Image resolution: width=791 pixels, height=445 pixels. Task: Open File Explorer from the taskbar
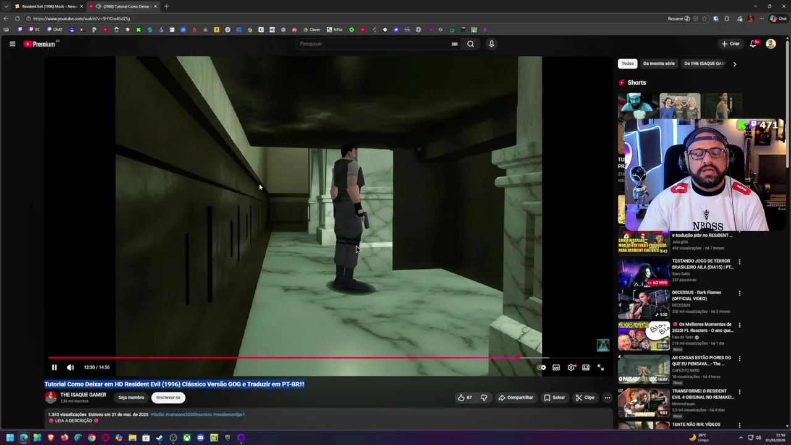[132, 438]
